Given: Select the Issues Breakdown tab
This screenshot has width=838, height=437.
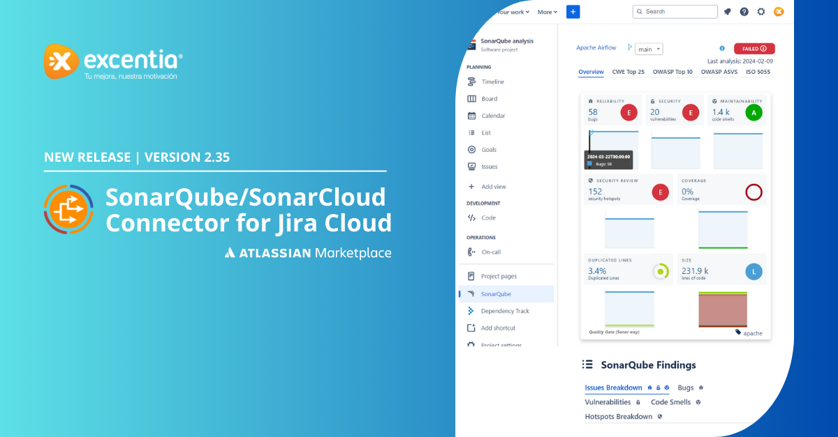Looking at the screenshot, I should [627, 388].
